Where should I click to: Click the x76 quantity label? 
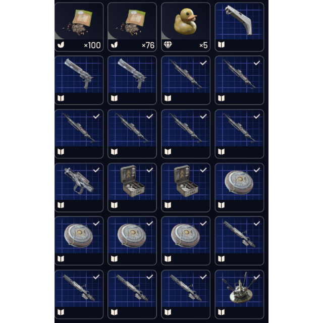148,45
